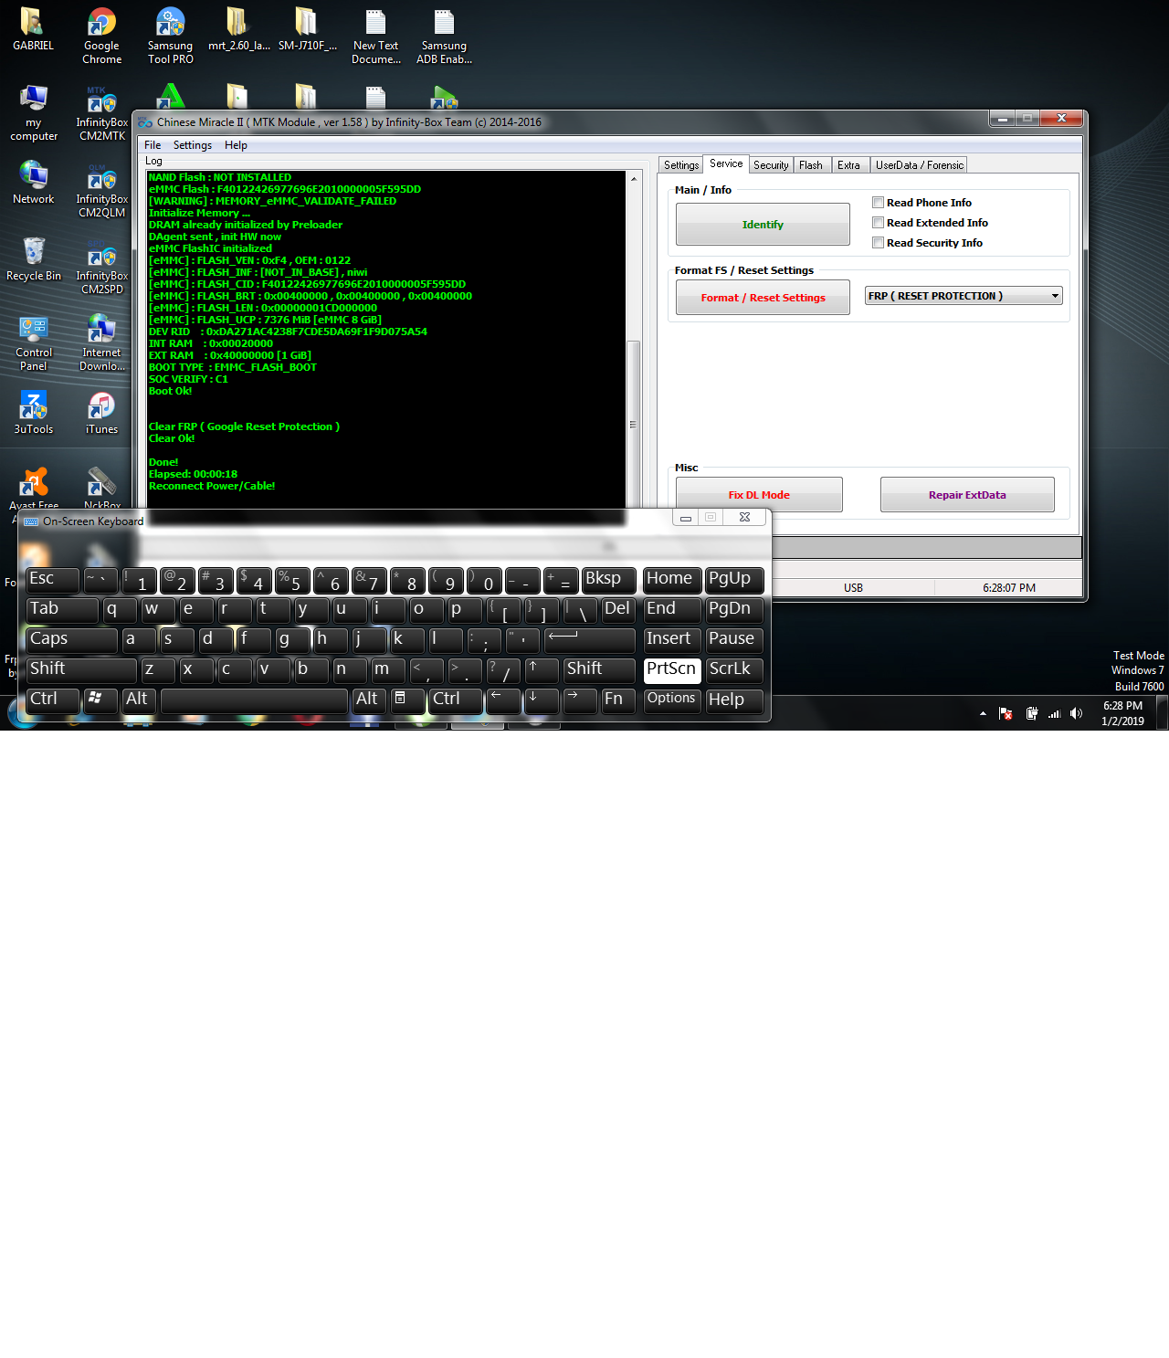Launch Internet Download Manager shortcut
This screenshot has height=1358, width=1169.
tap(101, 343)
